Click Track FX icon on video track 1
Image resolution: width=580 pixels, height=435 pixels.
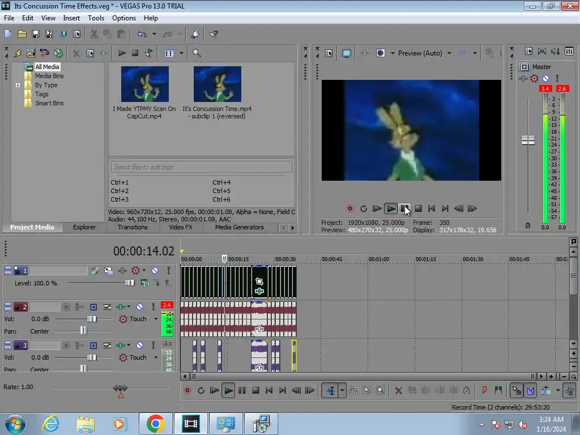pyautogui.click(x=122, y=271)
